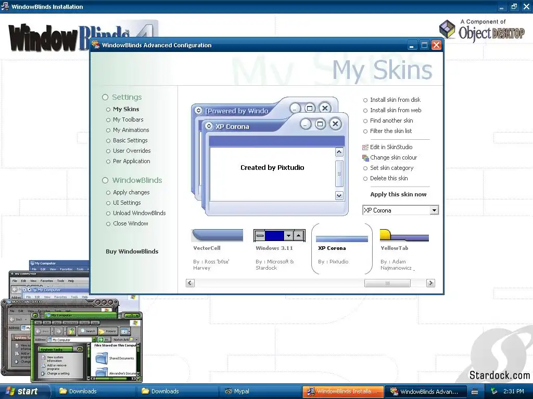The height and width of the screenshot is (399, 533).
Task: Collapse the Settings section header
Action: (x=122, y=97)
